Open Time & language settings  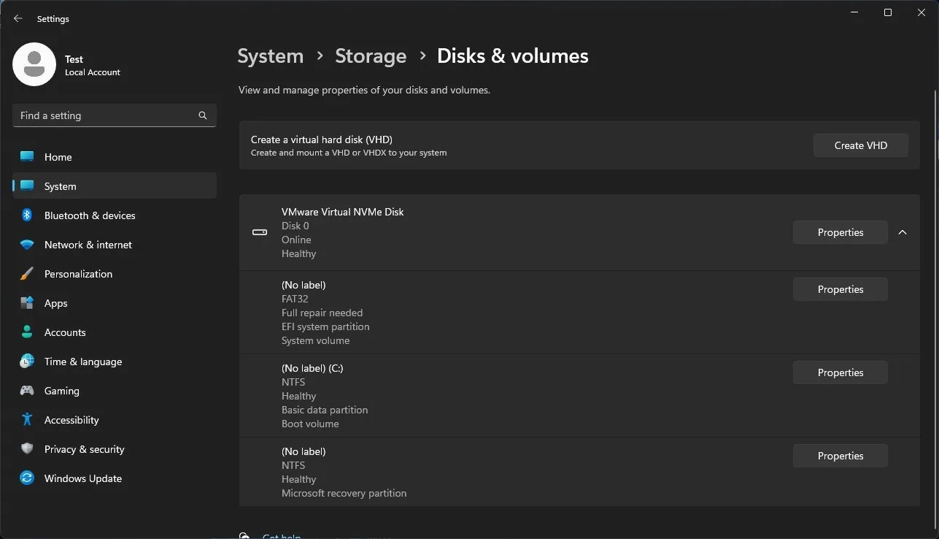tap(82, 362)
